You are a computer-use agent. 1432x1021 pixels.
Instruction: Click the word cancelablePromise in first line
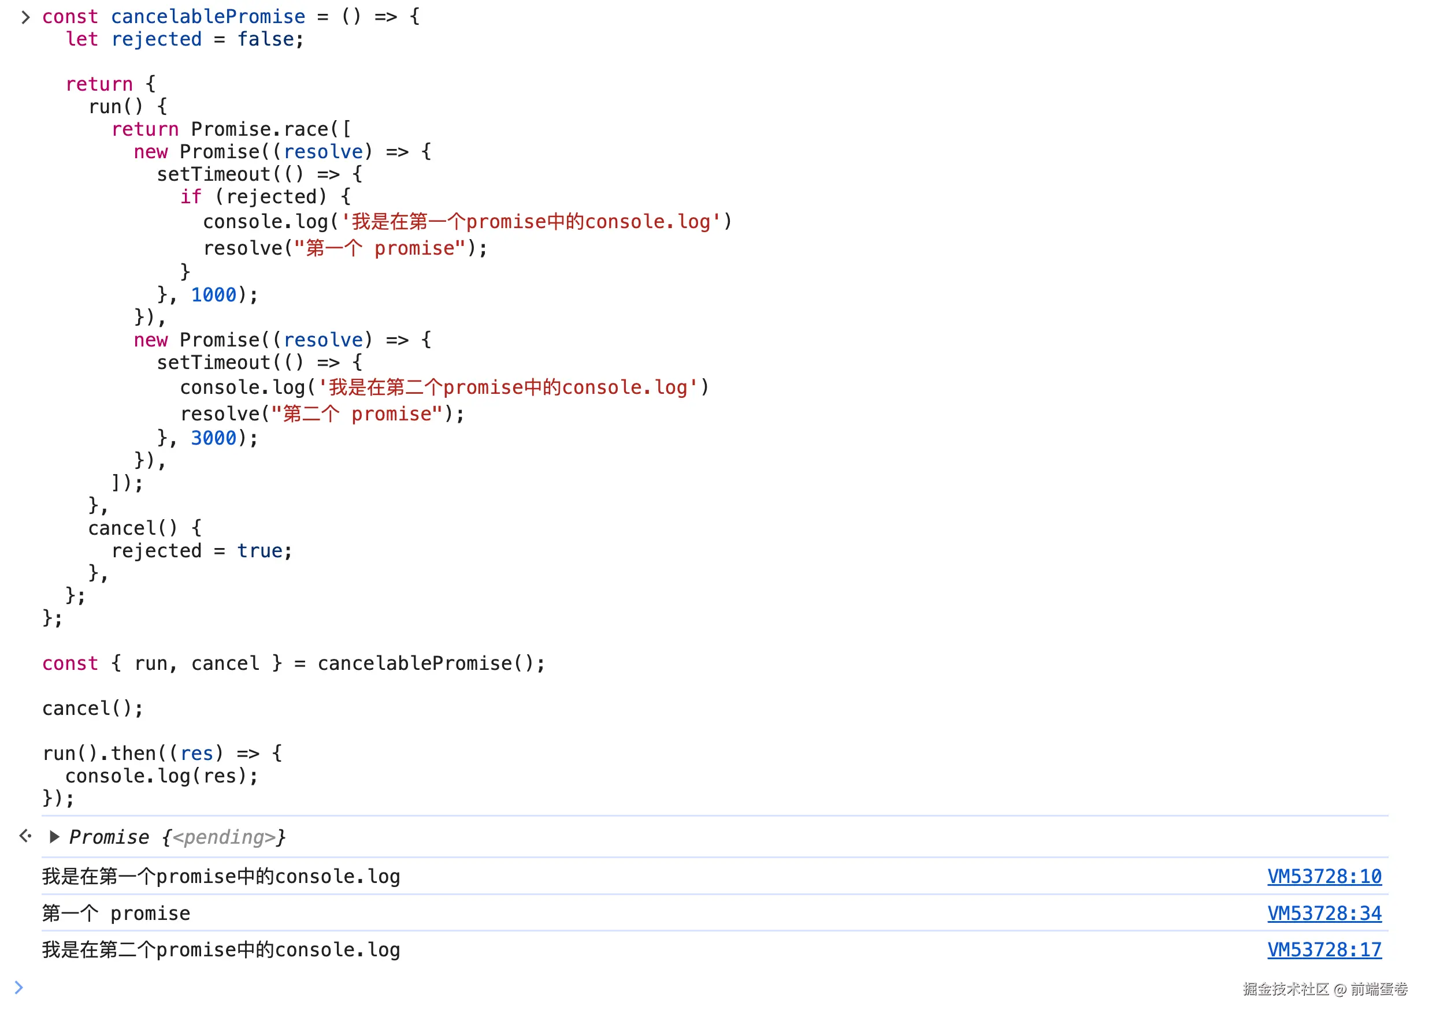pyautogui.click(x=207, y=17)
